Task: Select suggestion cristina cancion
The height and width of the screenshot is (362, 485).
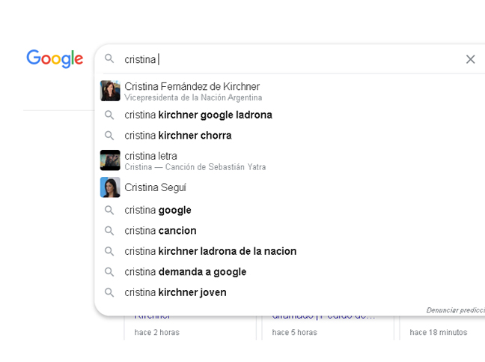Action: pyautogui.click(x=290, y=231)
